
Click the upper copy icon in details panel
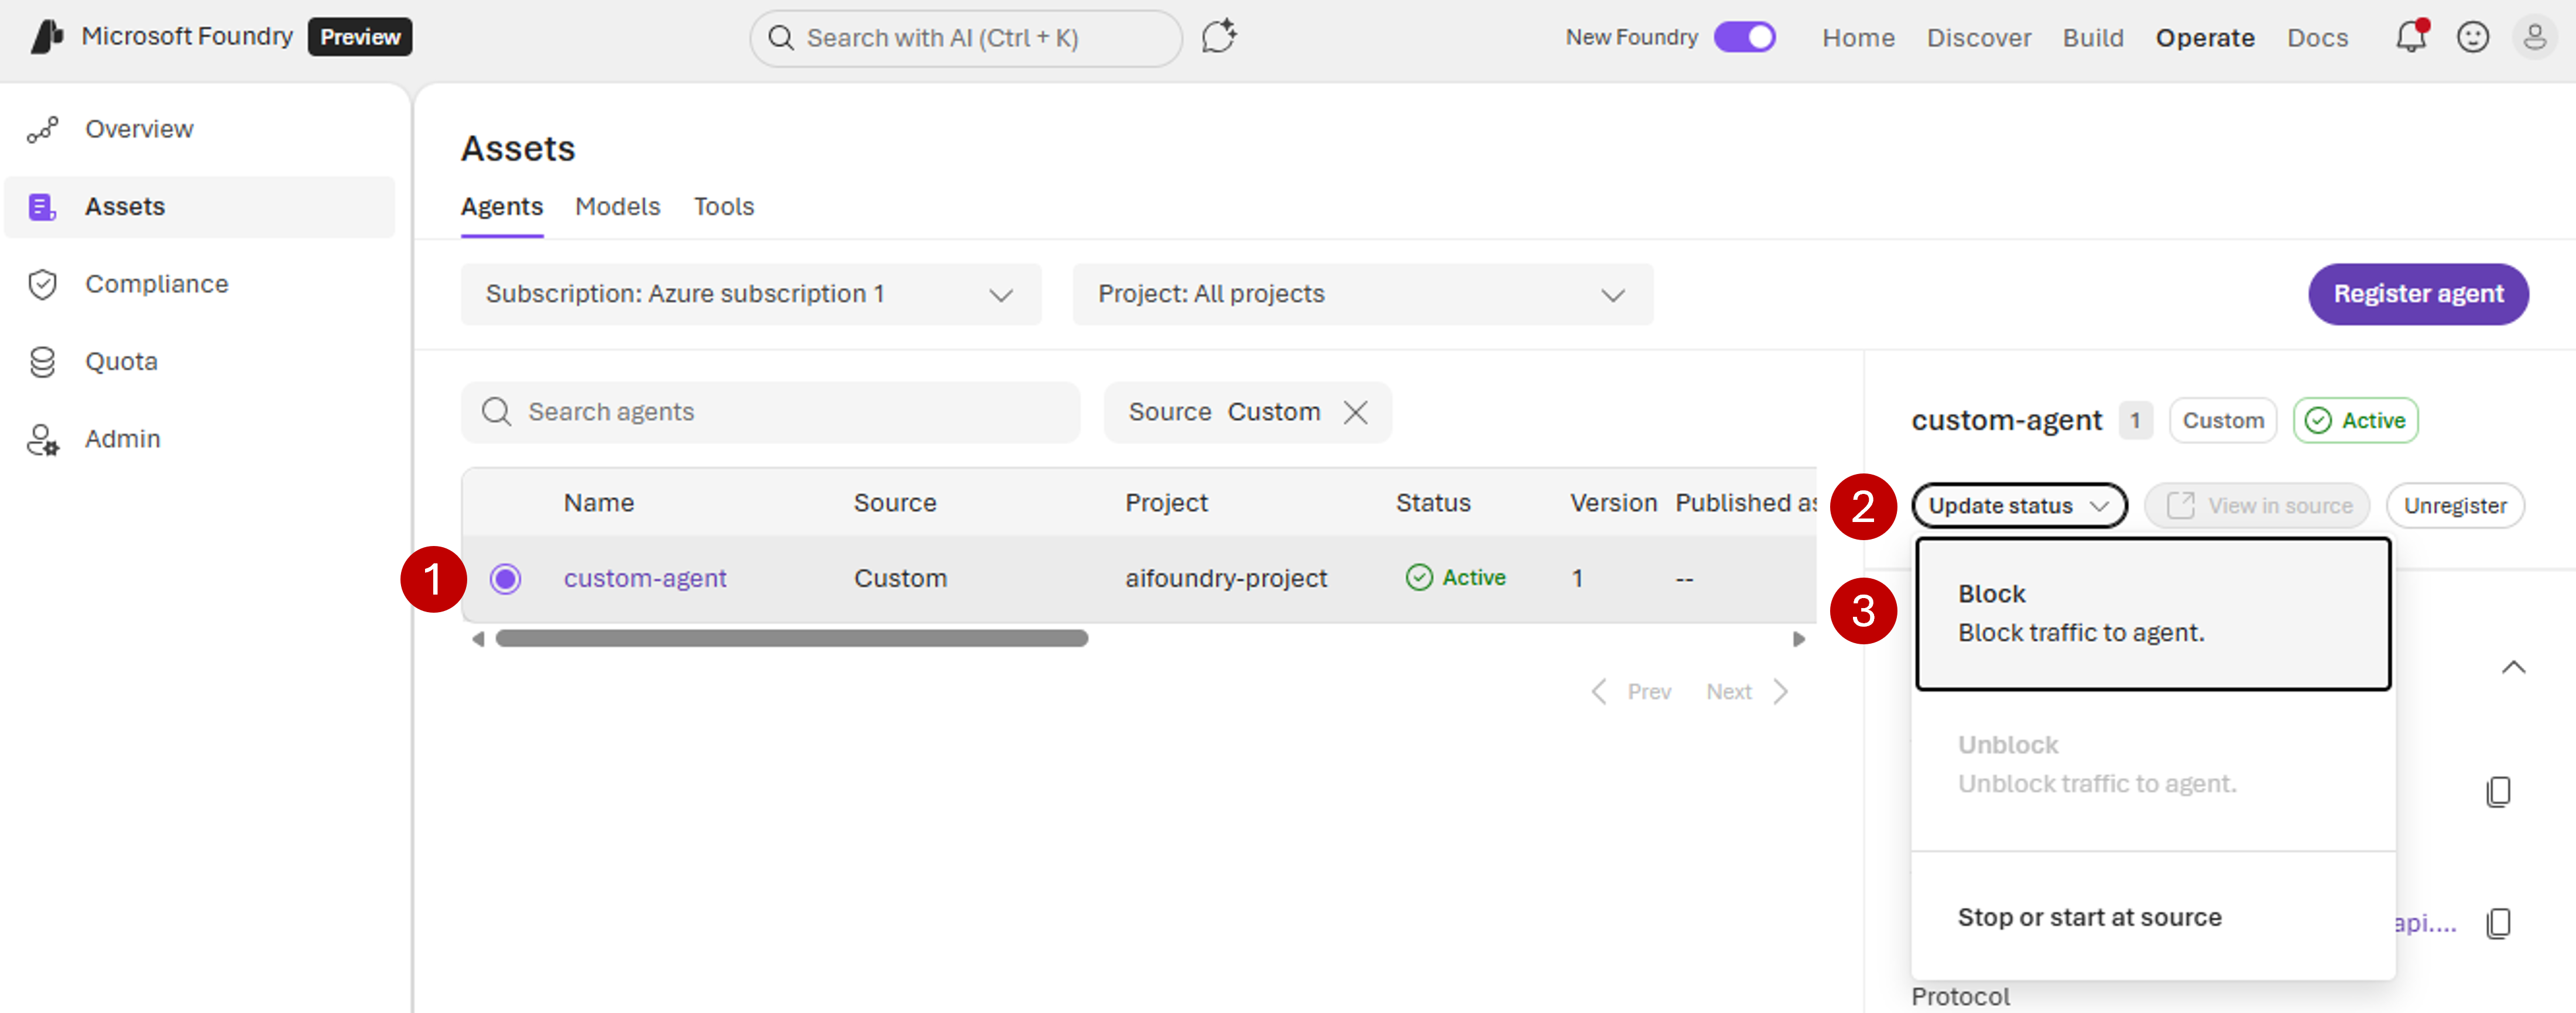(2498, 792)
